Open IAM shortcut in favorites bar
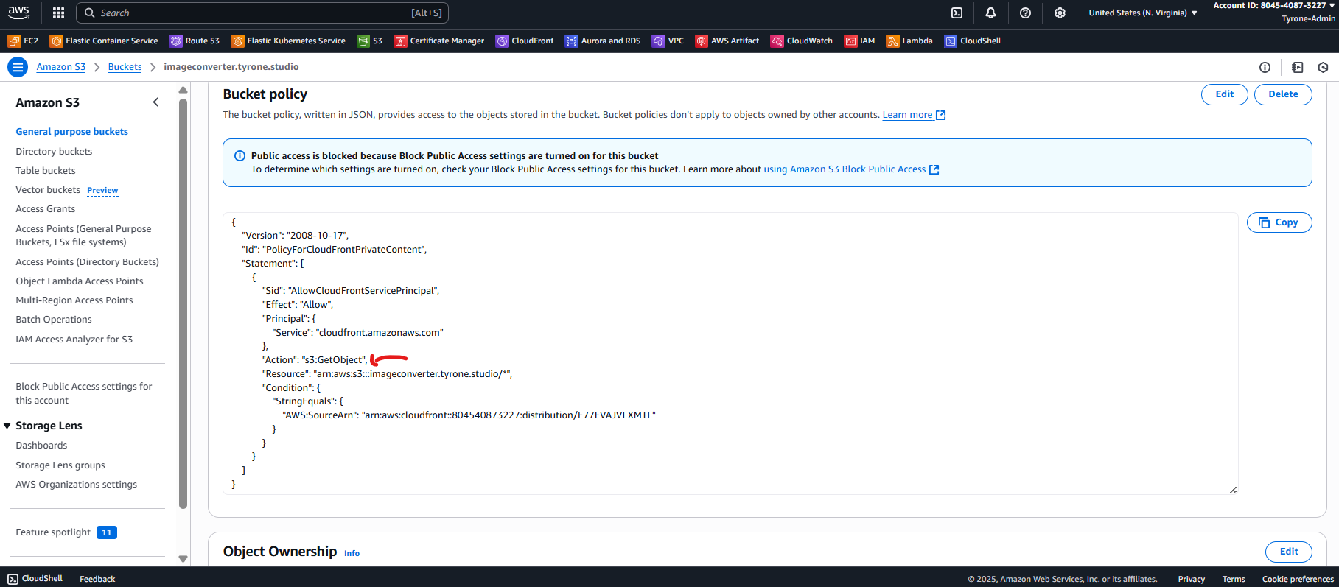 pos(860,41)
